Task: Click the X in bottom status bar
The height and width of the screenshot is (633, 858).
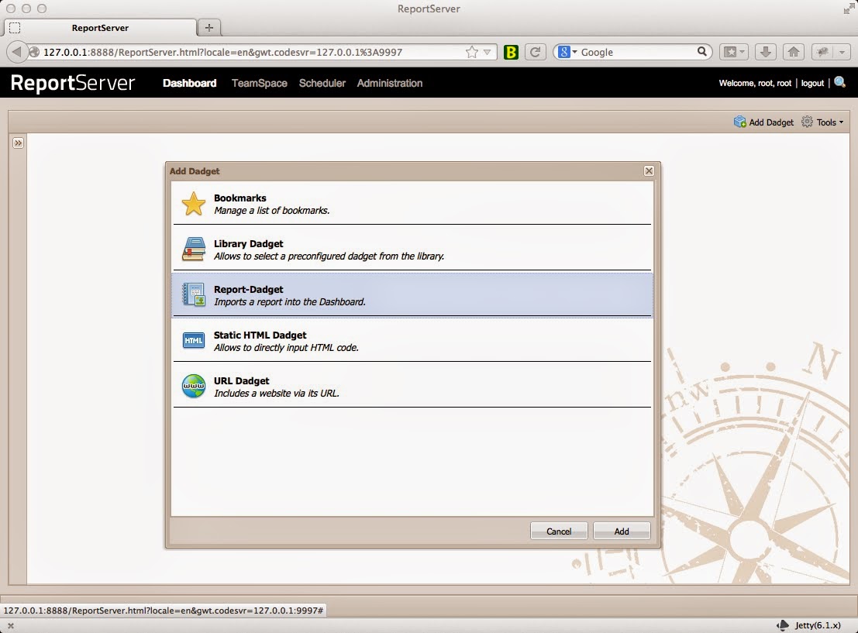Action: (10, 625)
